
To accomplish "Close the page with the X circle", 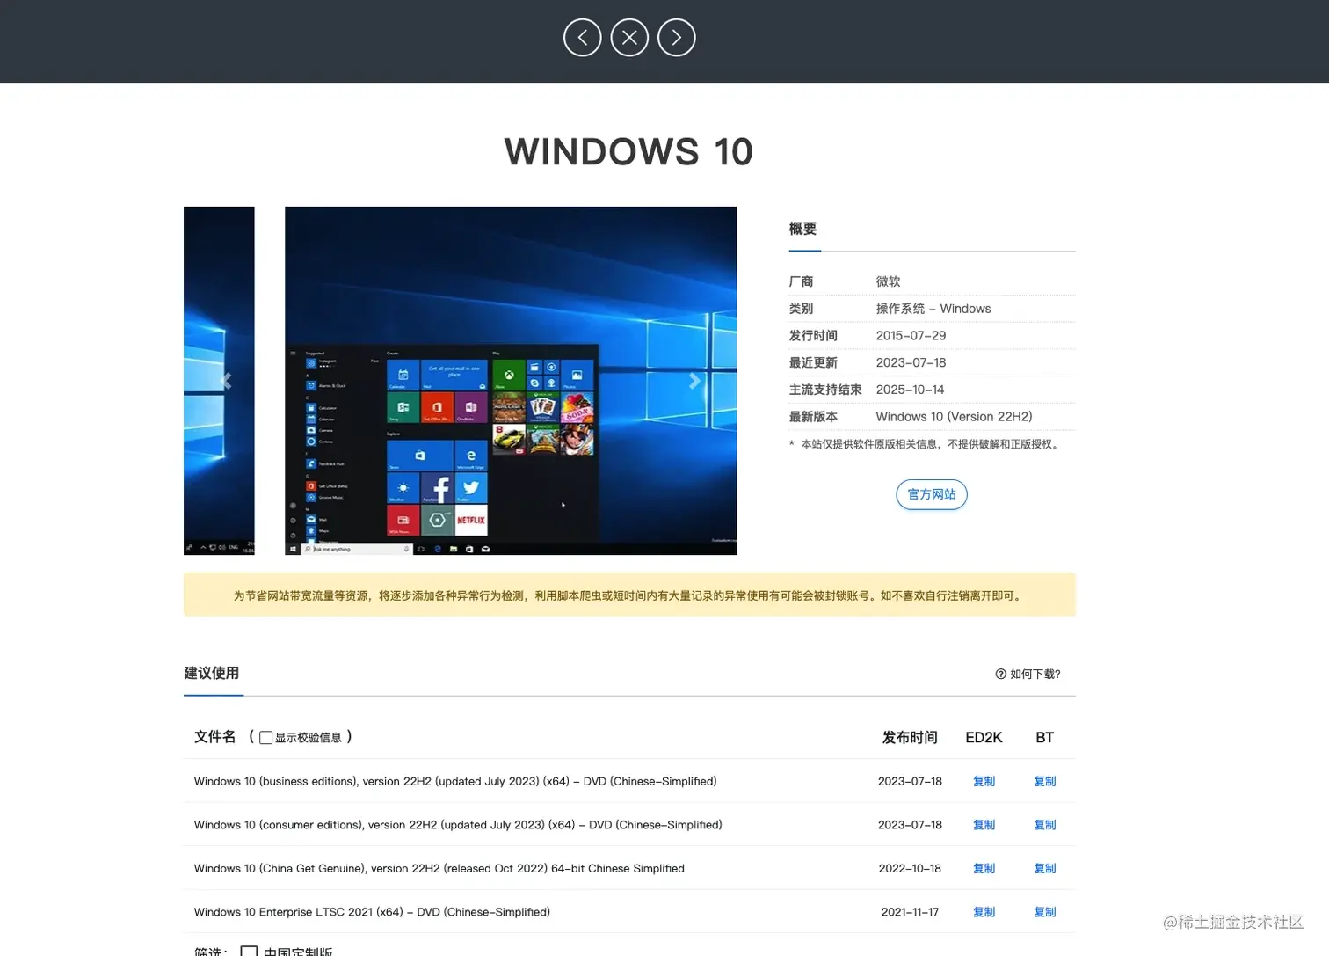I will point(629,38).
